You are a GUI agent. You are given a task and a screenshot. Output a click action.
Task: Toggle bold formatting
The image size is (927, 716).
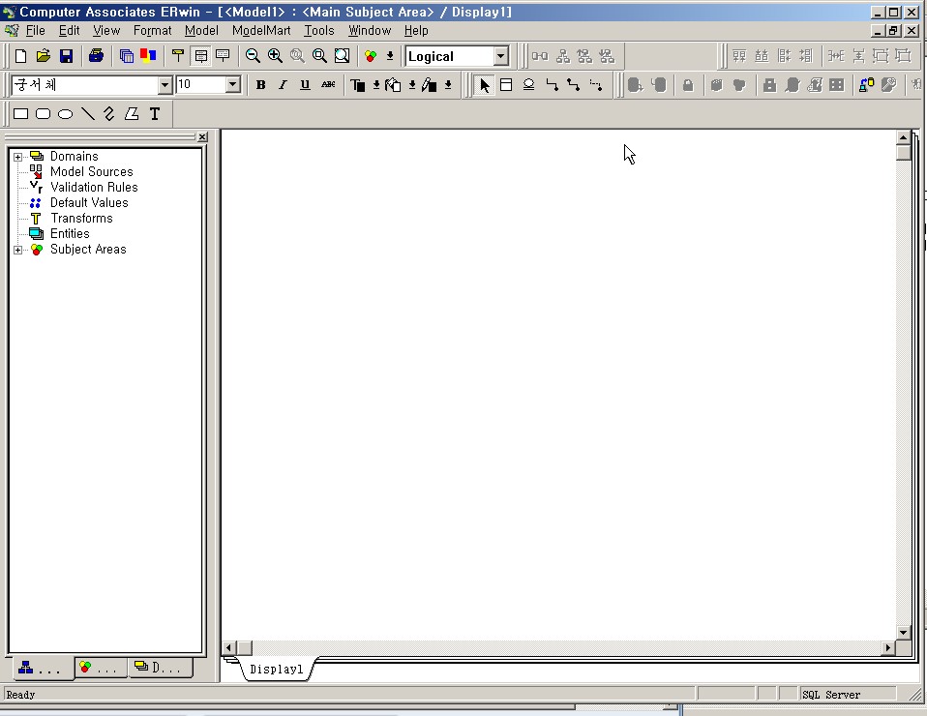click(260, 85)
